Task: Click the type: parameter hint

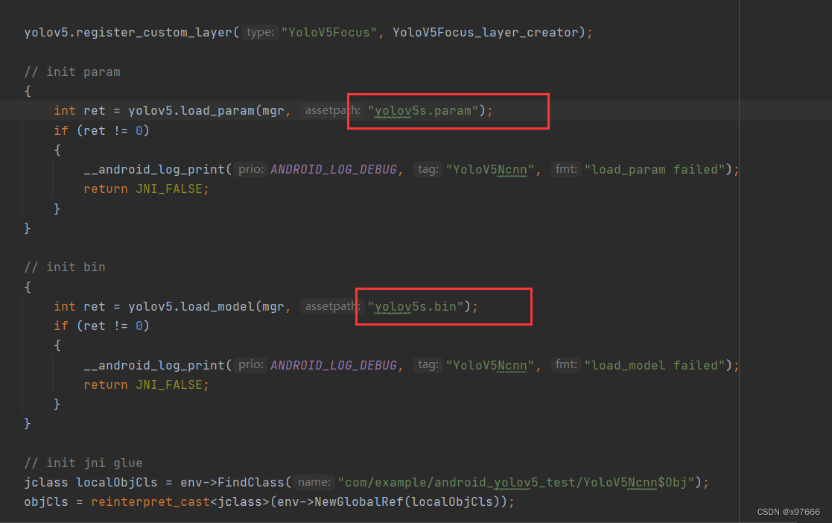Action: click(260, 32)
